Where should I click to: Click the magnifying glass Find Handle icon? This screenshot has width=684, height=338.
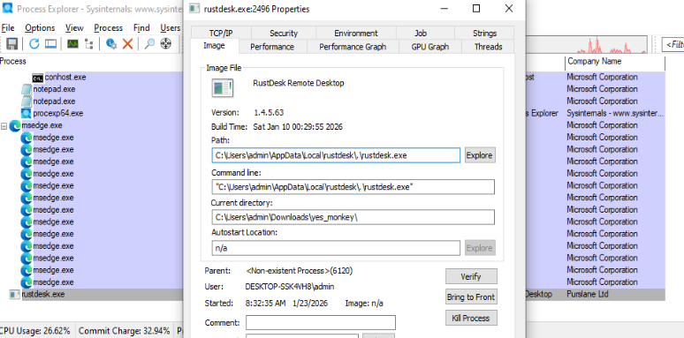[149, 43]
